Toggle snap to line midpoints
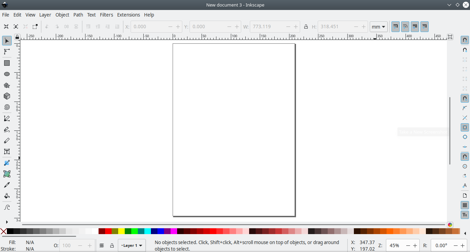 [465, 147]
